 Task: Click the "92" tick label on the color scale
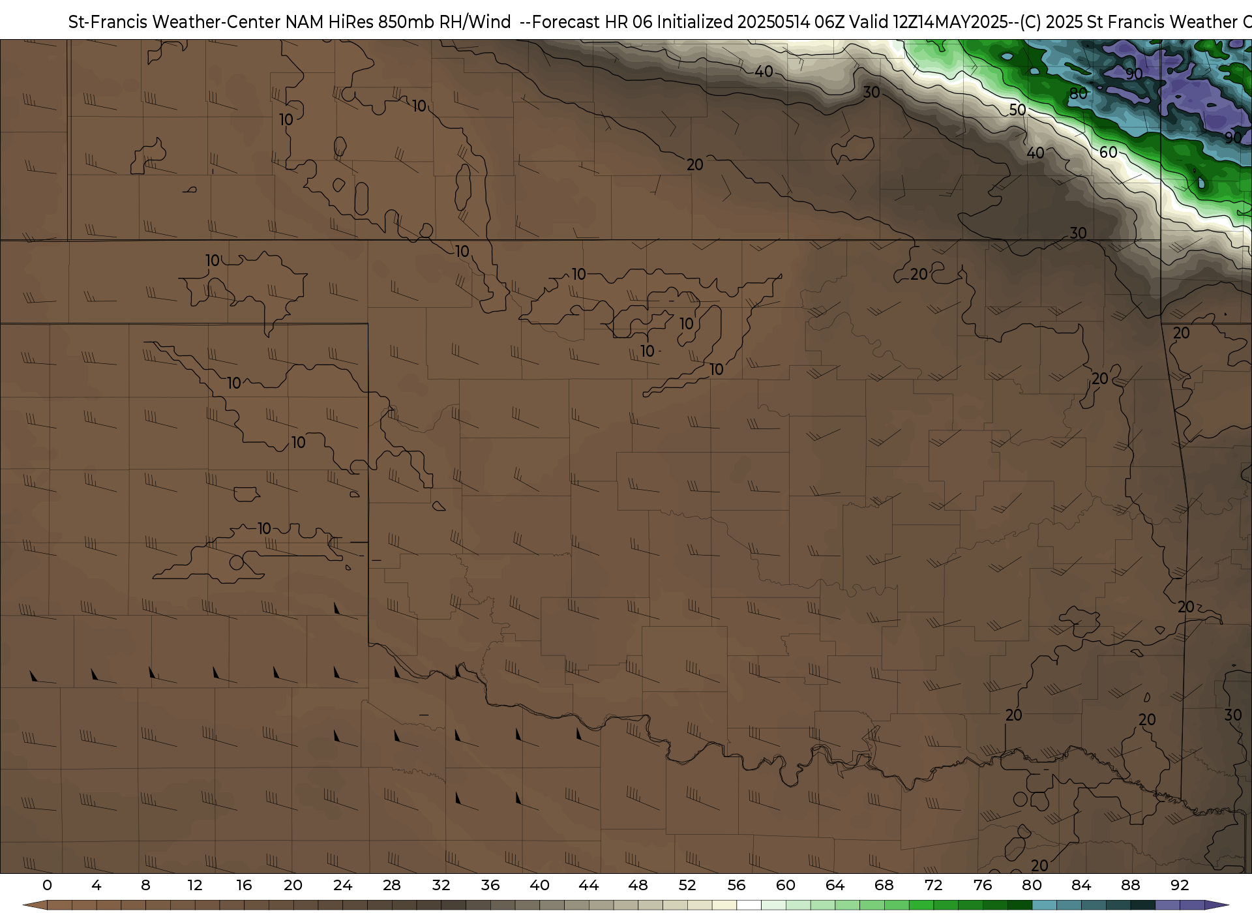(1180, 885)
